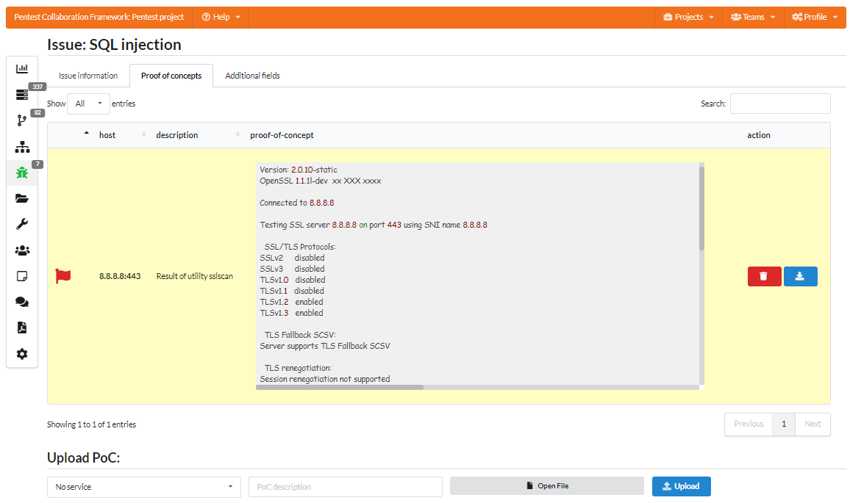
Task: Click the 'Issue: SQL injection' heading
Action: [x=114, y=44]
